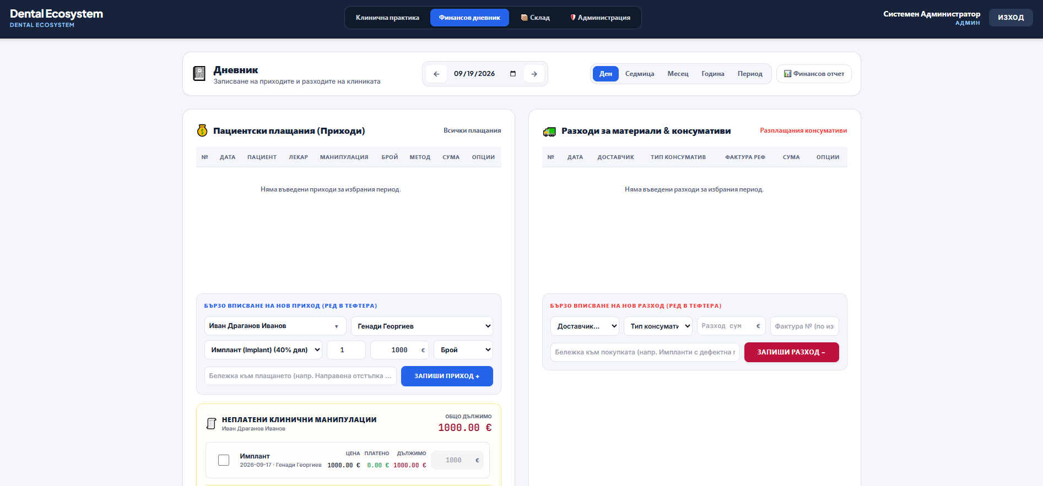Click the Dental Ecosystem logo
Image resolution: width=1043 pixels, height=486 pixels.
[x=56, y=18]
